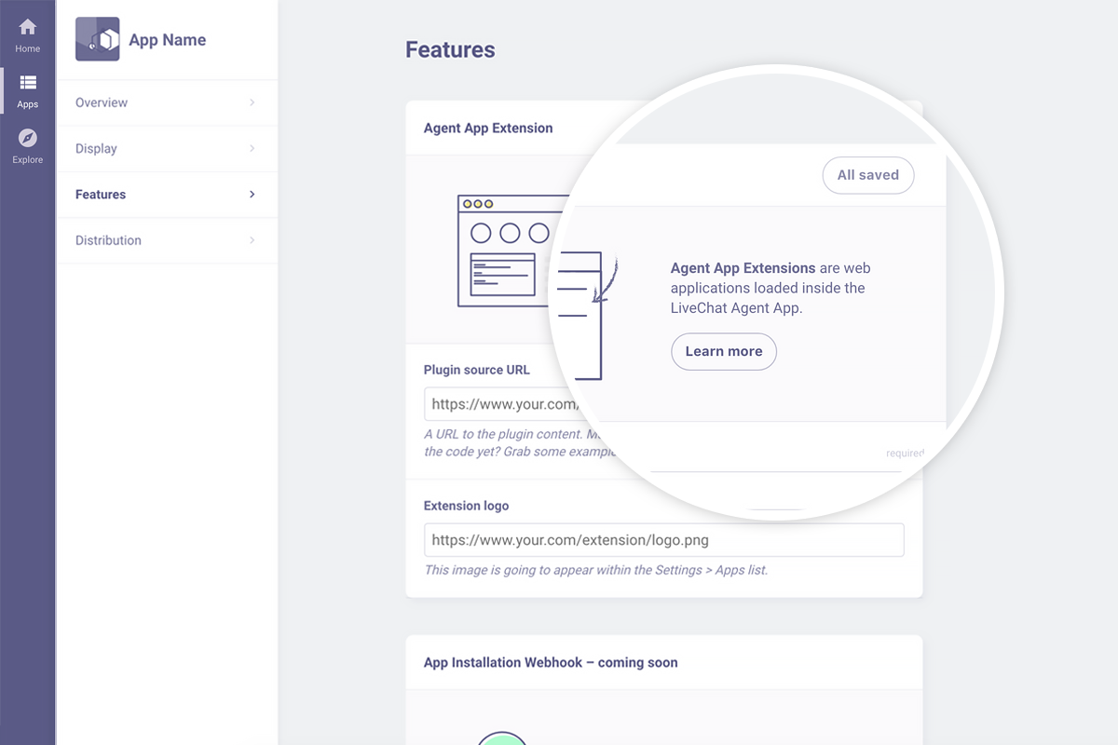The width and height of the screenshot is (1118, 745).
Task: Click the chevron arrow beside Distribution
Action: pos(252,240)
